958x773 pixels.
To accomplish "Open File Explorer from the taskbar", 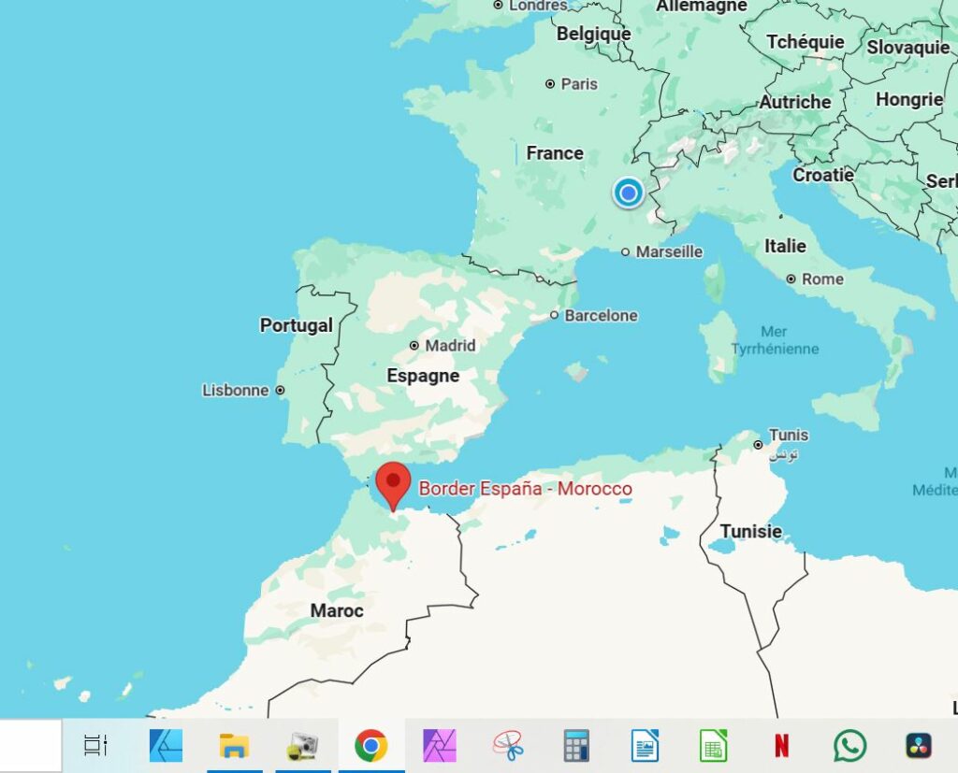I will tap(234, 745).
